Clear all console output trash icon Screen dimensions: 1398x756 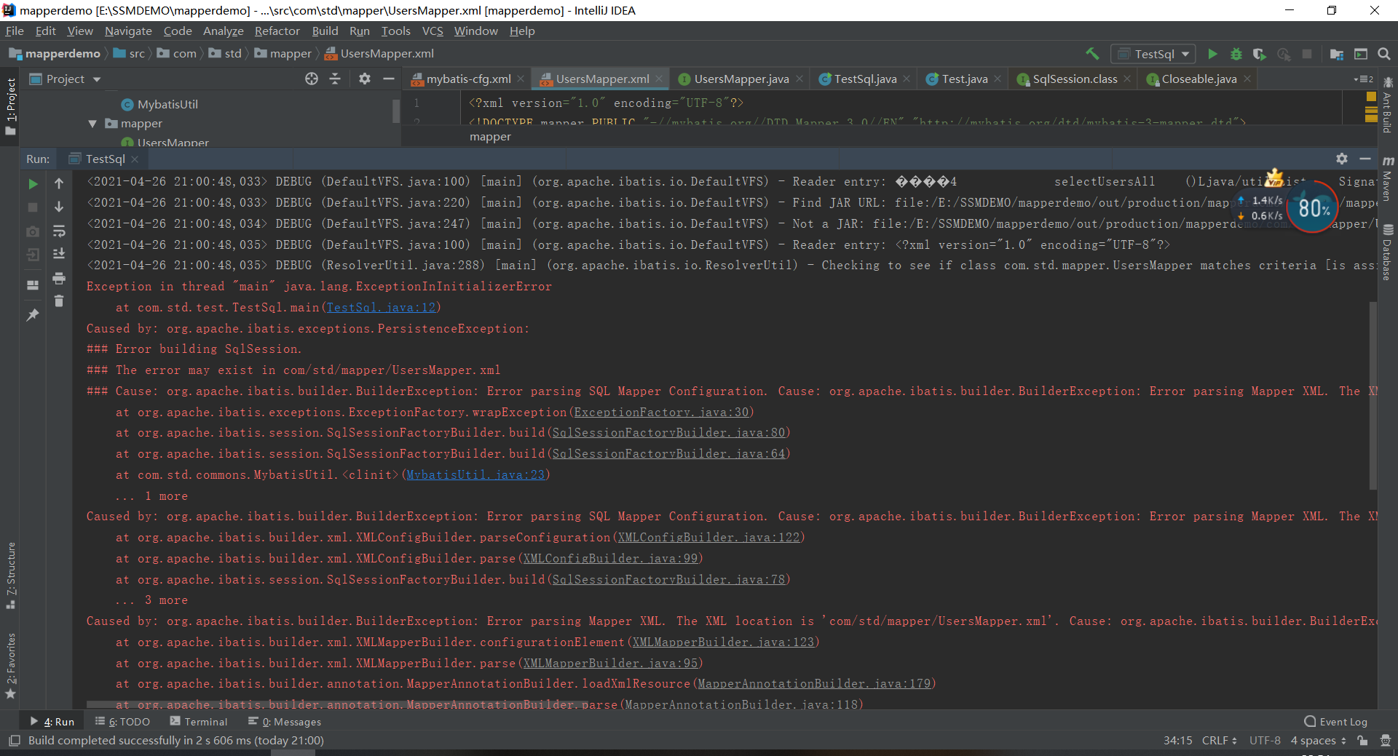59,301
